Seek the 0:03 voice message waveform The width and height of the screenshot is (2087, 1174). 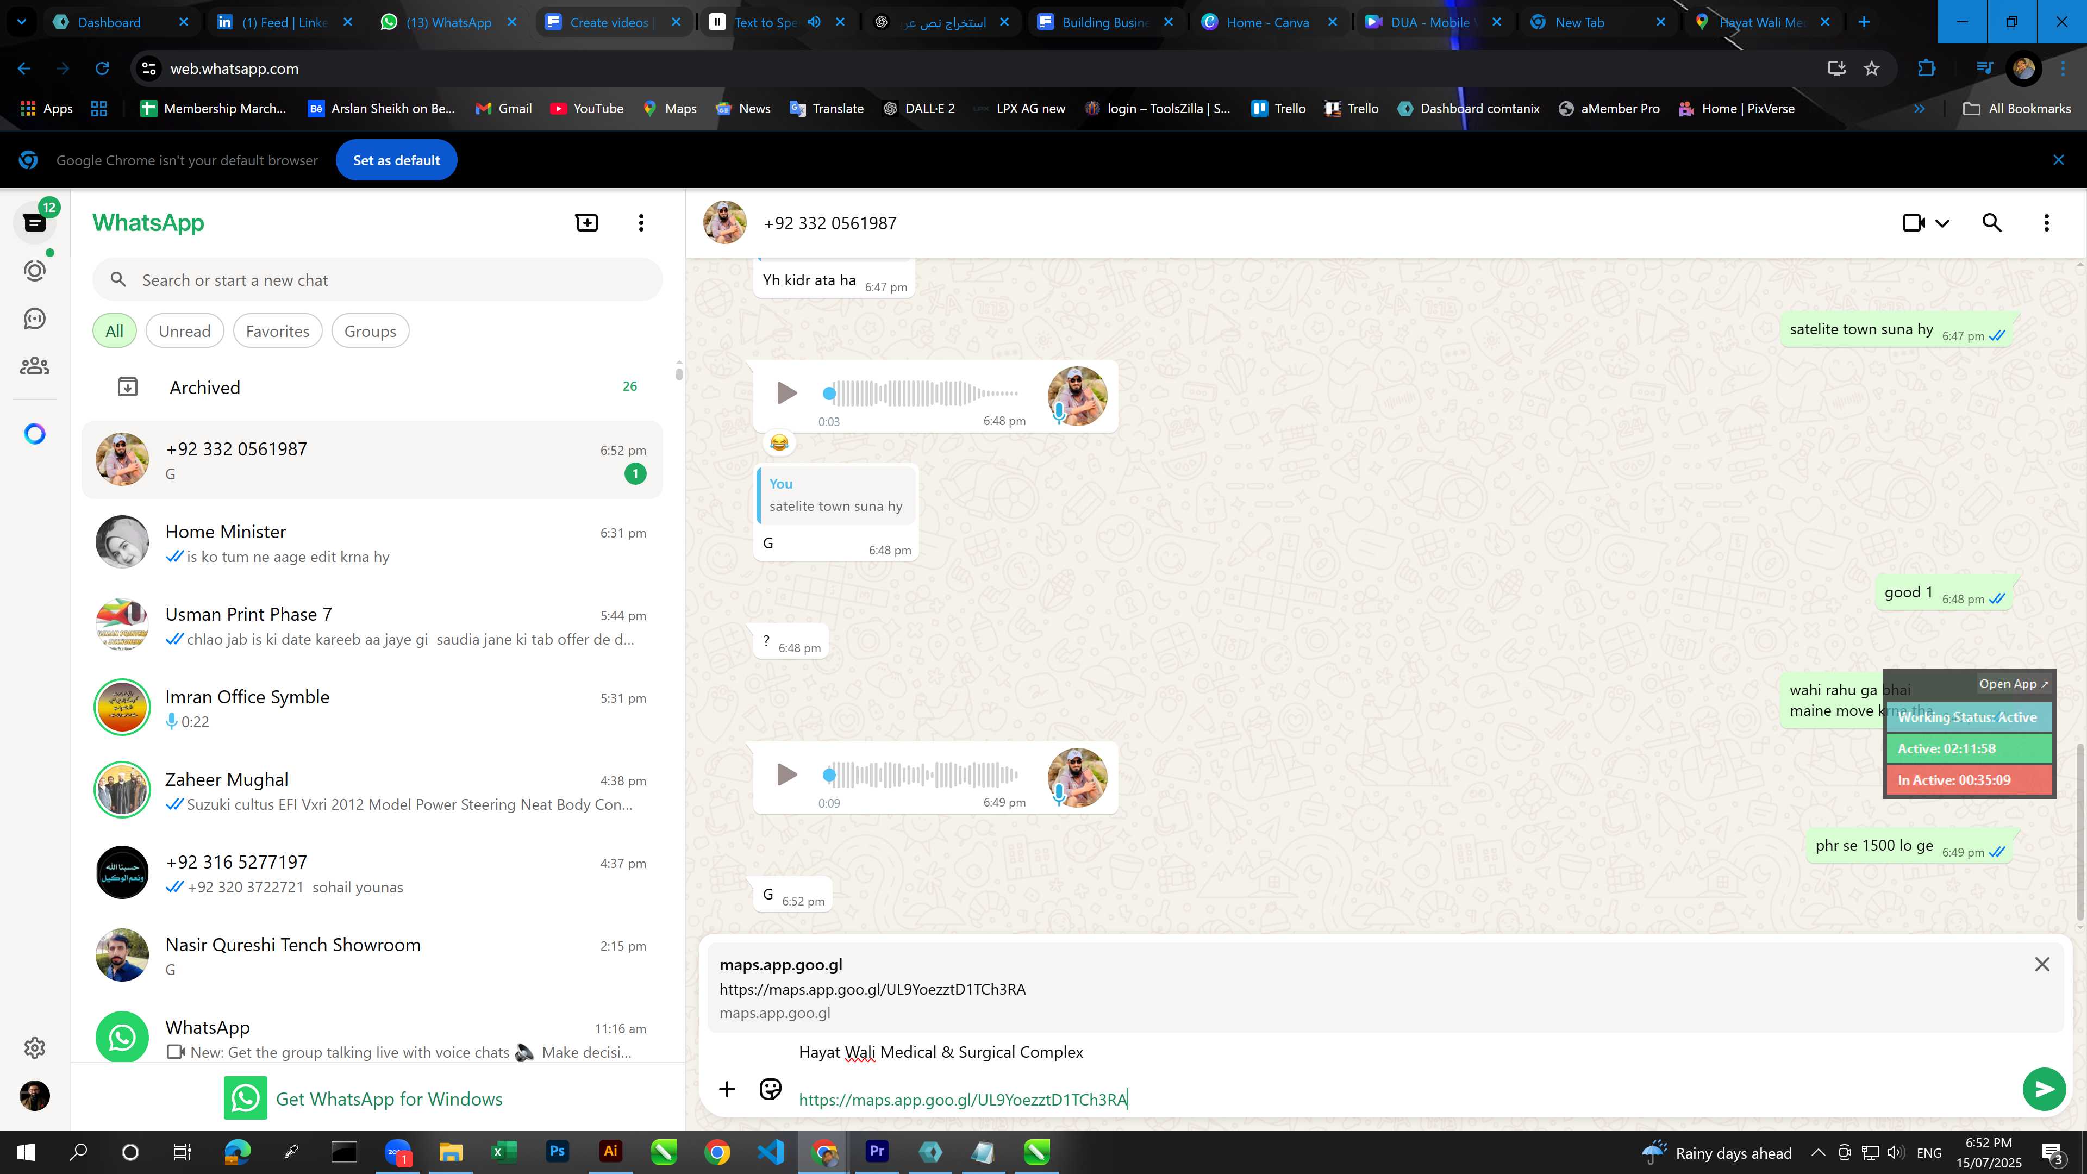920,393
